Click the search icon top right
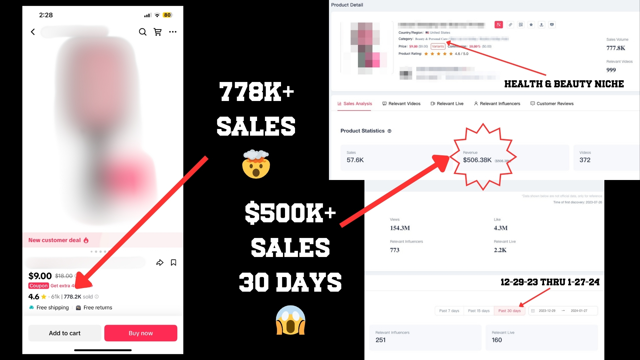640x360 pixels. coord(142,31)
